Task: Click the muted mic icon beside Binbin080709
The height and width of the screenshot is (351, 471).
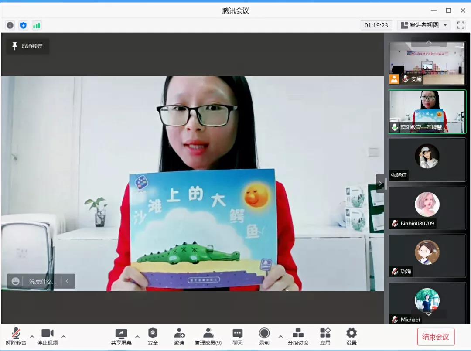Action: (395, 223)
